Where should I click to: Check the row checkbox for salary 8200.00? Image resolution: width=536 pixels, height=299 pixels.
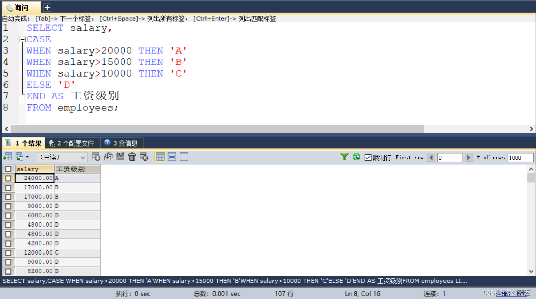[x=8, y=271]
